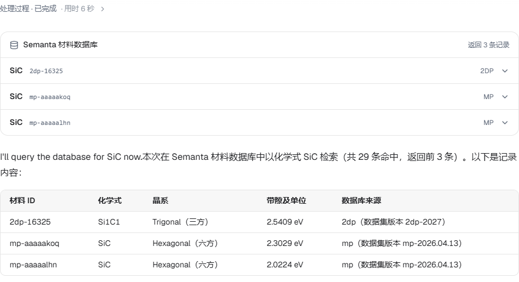Click the 用时 6 秒 duration text

click(80, 8)
